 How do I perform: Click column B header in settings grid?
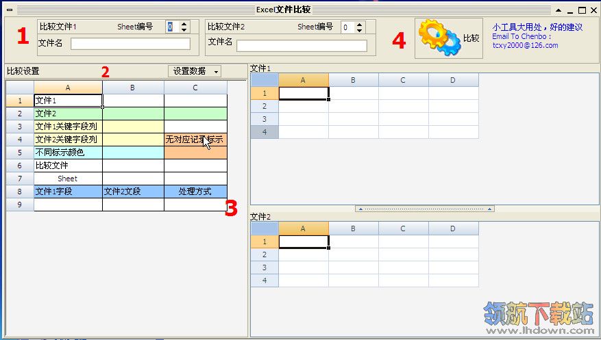tap(133, 88)
